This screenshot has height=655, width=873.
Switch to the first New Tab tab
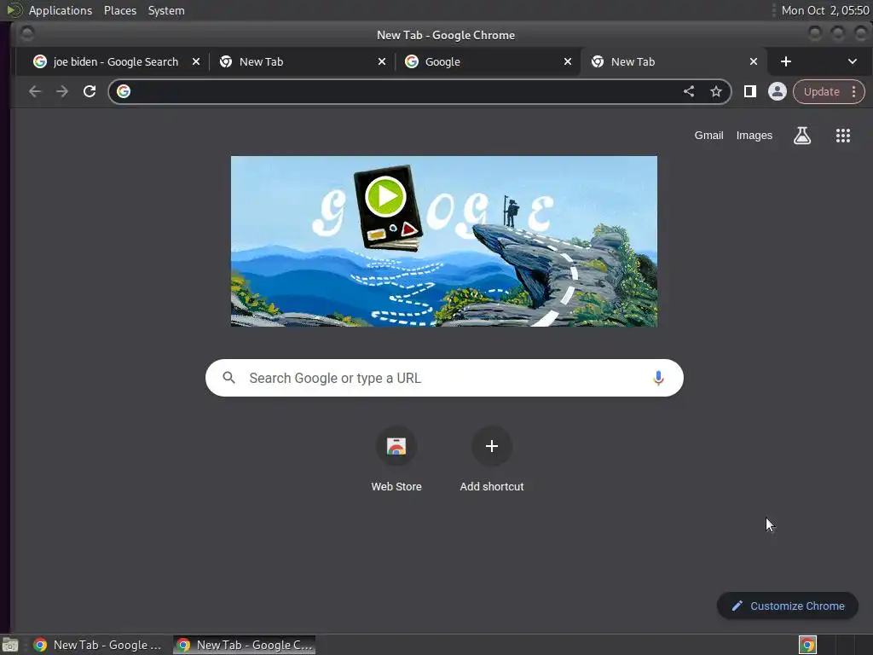tap(301, 61)
